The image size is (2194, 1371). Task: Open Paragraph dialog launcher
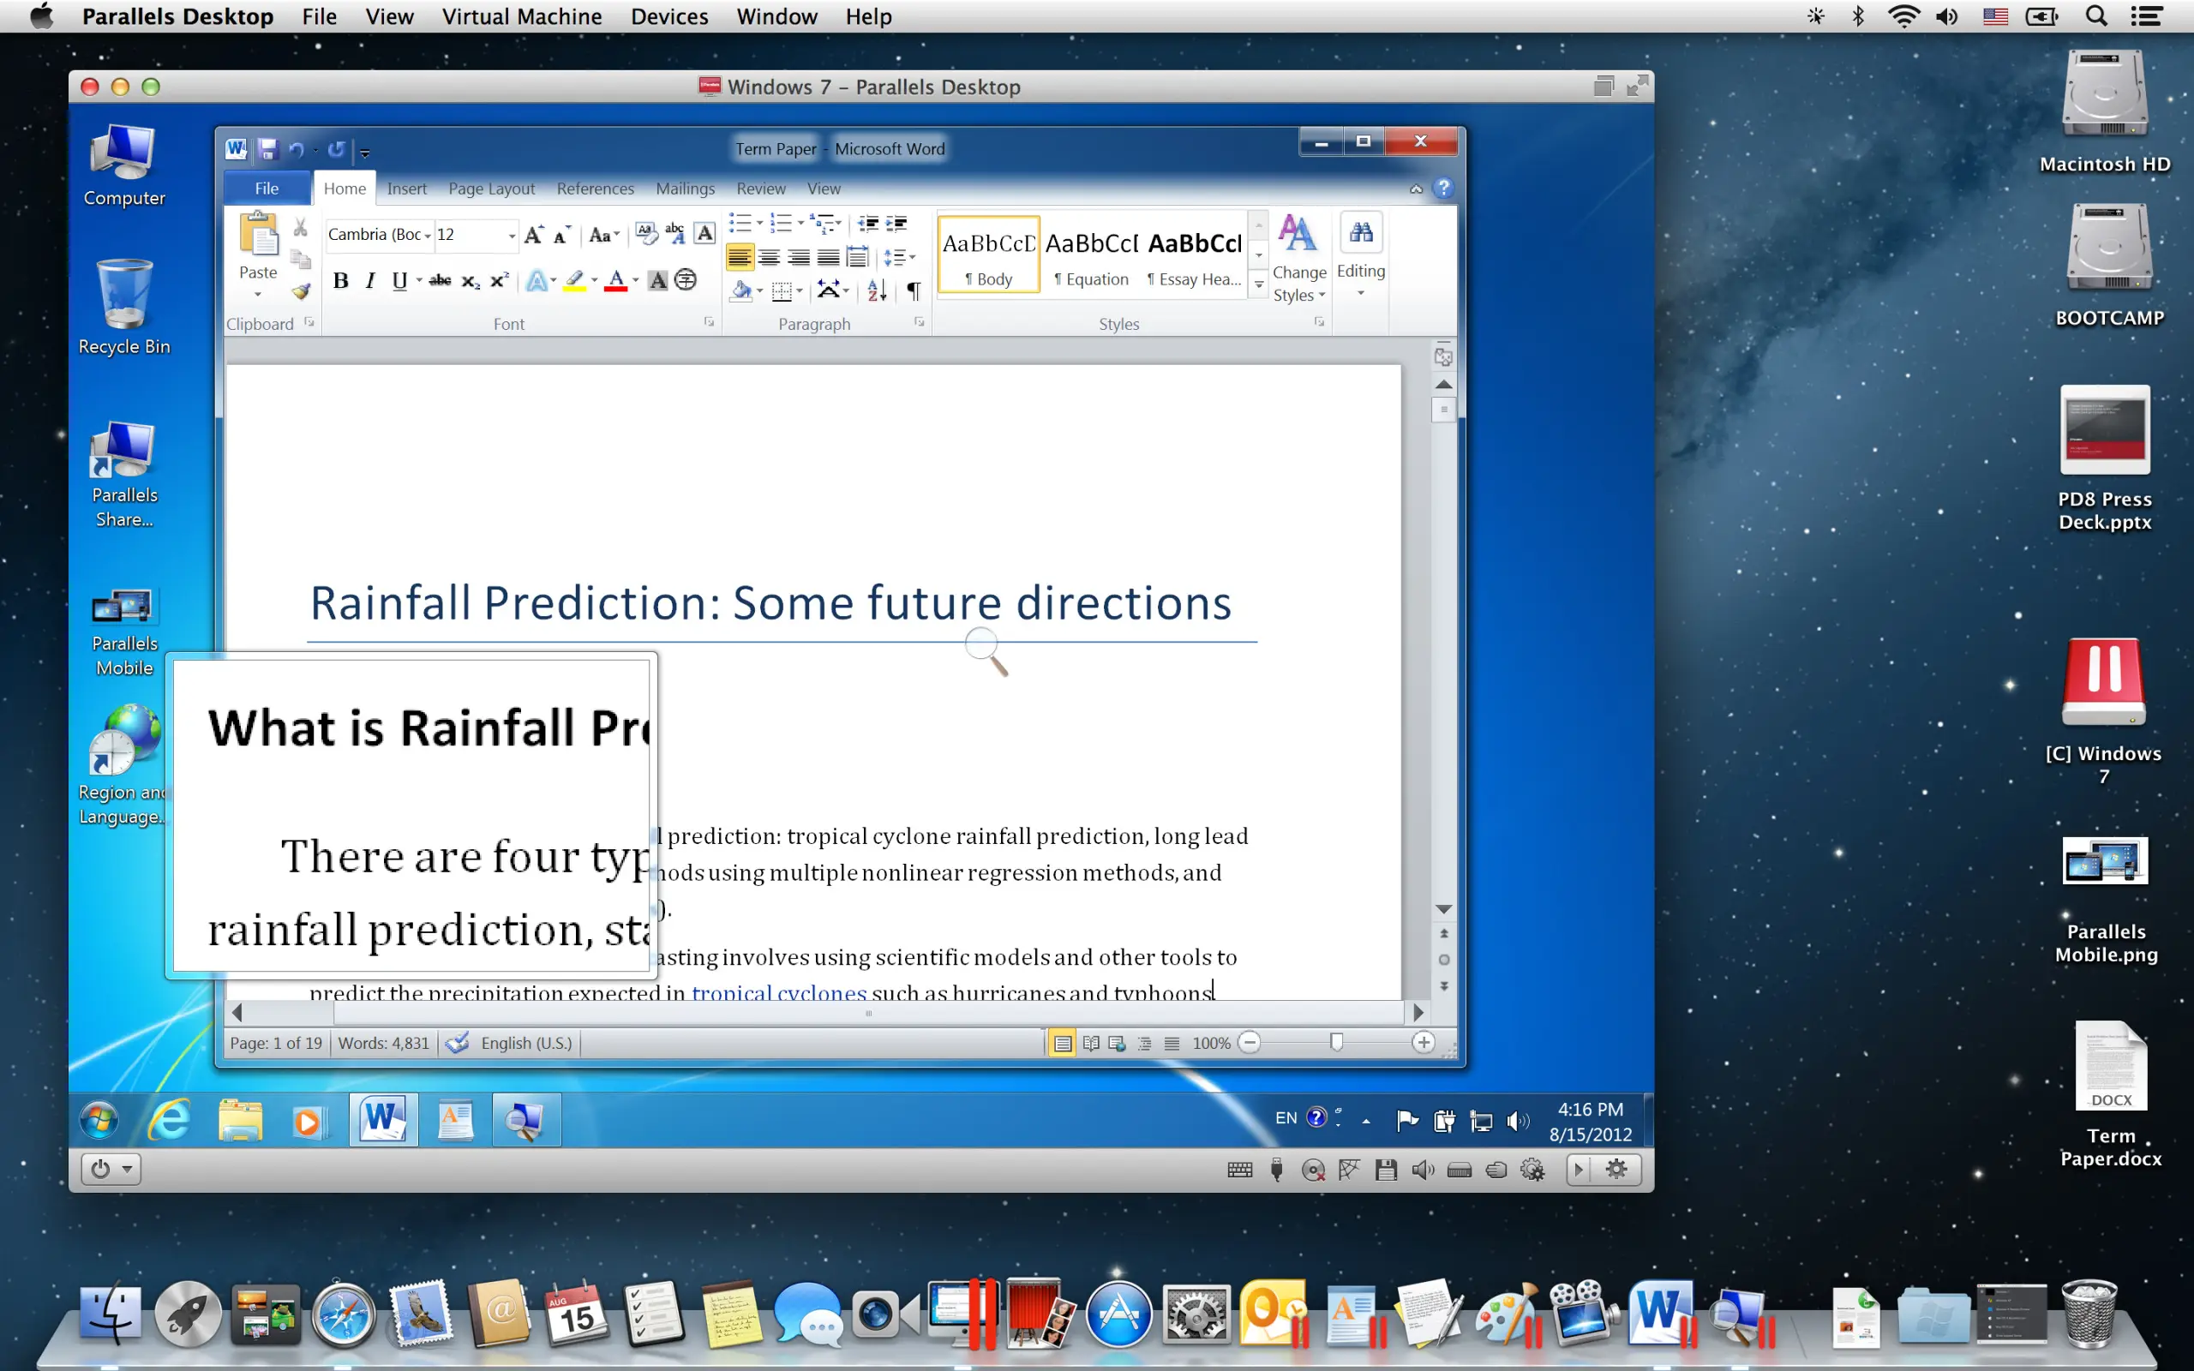point(920,322)
